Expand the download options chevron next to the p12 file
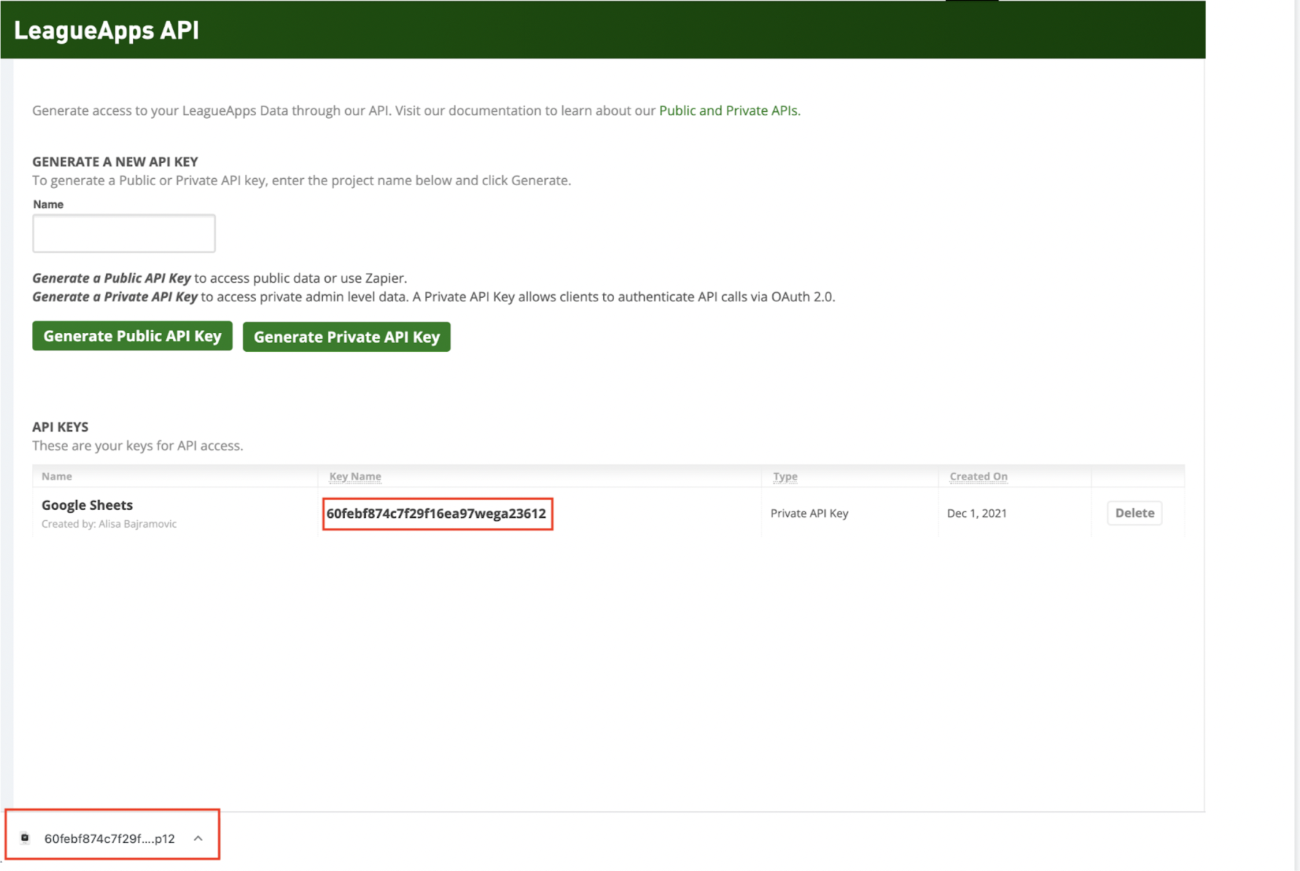Viewport: 1300px width, 871px height. coord(199,838)
